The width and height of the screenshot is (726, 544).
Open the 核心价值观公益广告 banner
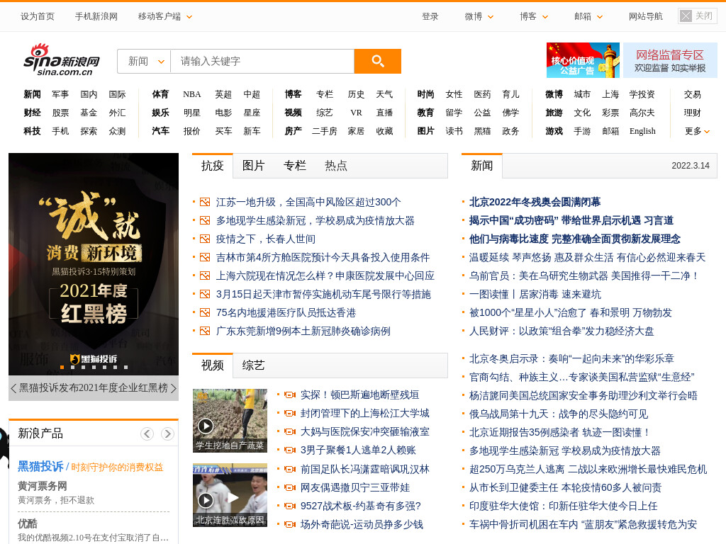[583, 60]
